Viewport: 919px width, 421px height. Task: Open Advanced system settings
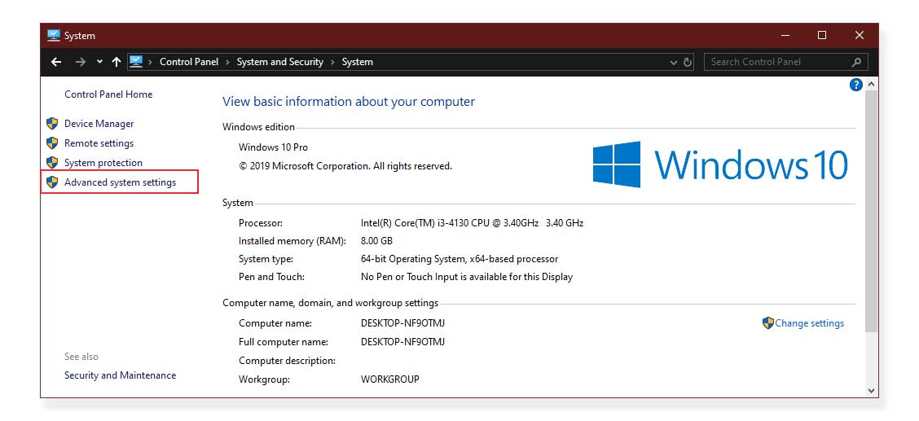[x=120, y=182]
